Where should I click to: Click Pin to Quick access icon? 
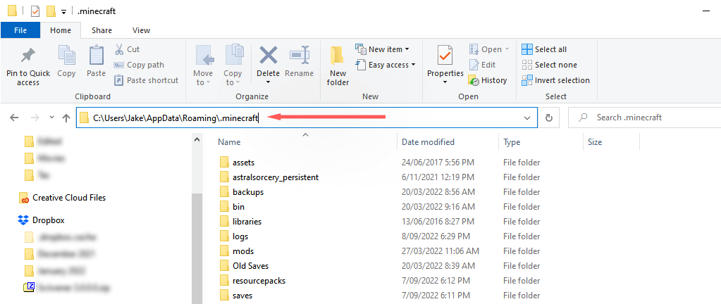[x=28, y=56]
